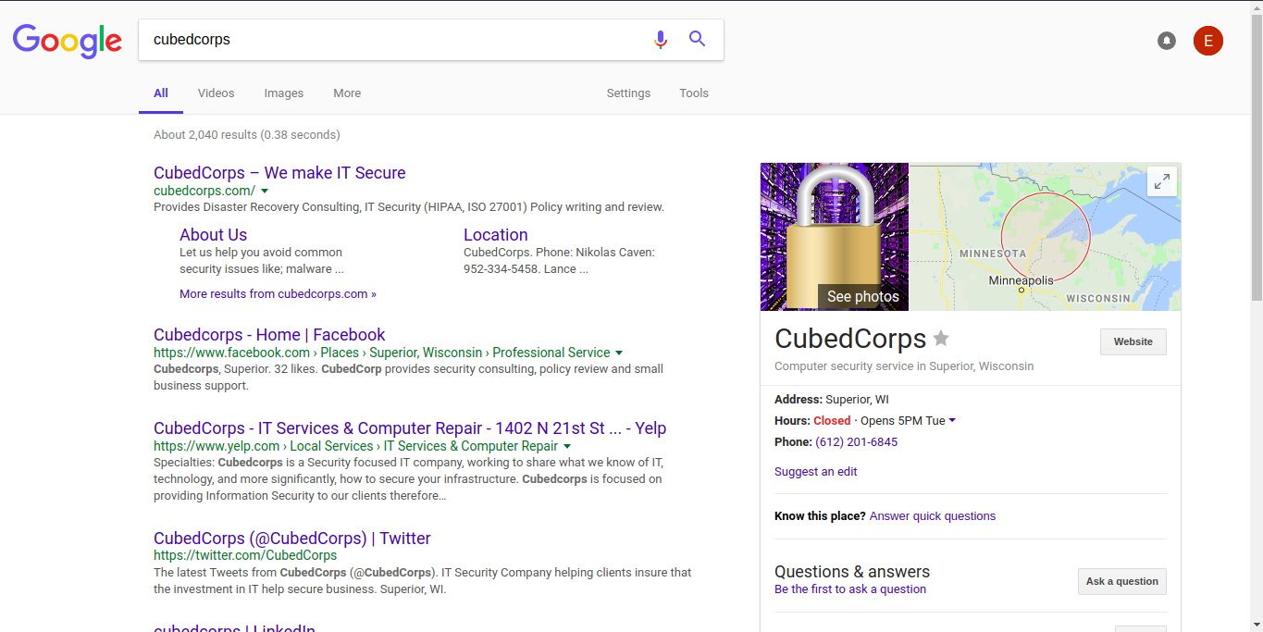Open 'CubedCorps (@CubedCorps) | Twitter' result
1263x632 pixels.
click(292, 539)
